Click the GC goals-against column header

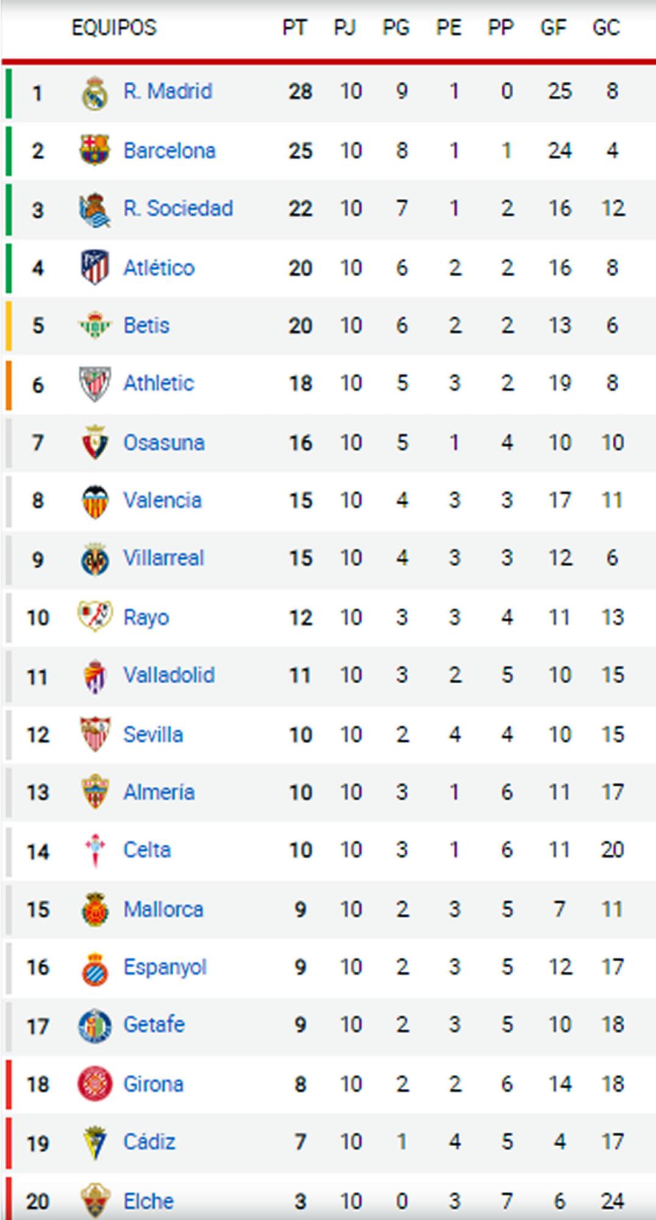point(606,27)
